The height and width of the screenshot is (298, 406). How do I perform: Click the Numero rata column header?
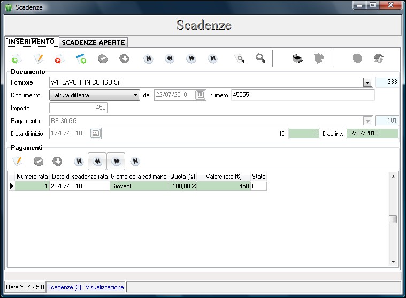pos(32,177)
